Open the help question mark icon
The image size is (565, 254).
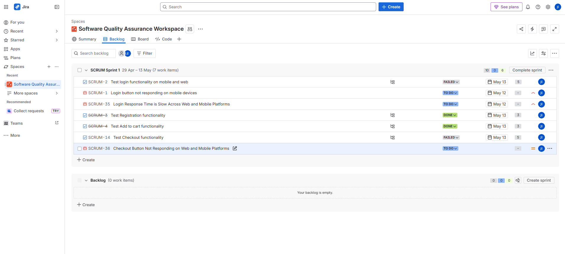[538, 7]
